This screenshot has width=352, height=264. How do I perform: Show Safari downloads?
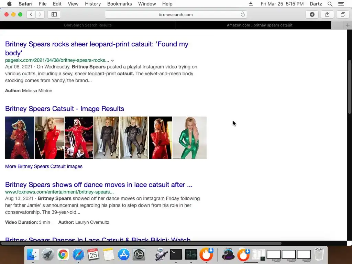[x=312, y=14]
